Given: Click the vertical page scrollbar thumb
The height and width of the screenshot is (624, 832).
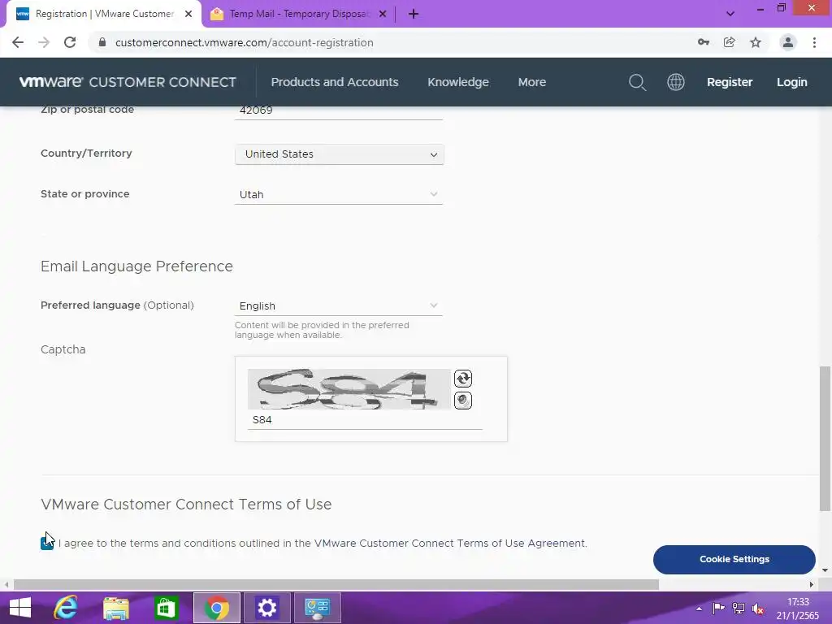Looking at the screenshot, I should (x=825, y=438).
